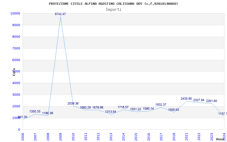227x142 pixels.
Task: Select the 2009 year on x-axis
Action: (x=60, y=136)
